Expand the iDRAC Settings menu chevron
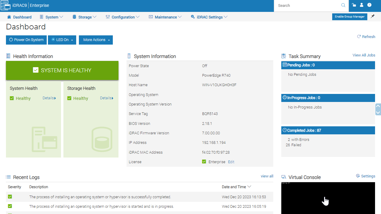Screen dimensions: 381x214 (226, 17)
